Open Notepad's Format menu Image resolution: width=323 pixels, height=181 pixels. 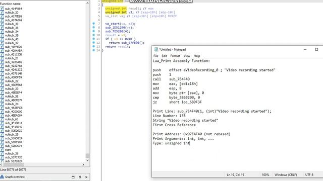point(175,56)
